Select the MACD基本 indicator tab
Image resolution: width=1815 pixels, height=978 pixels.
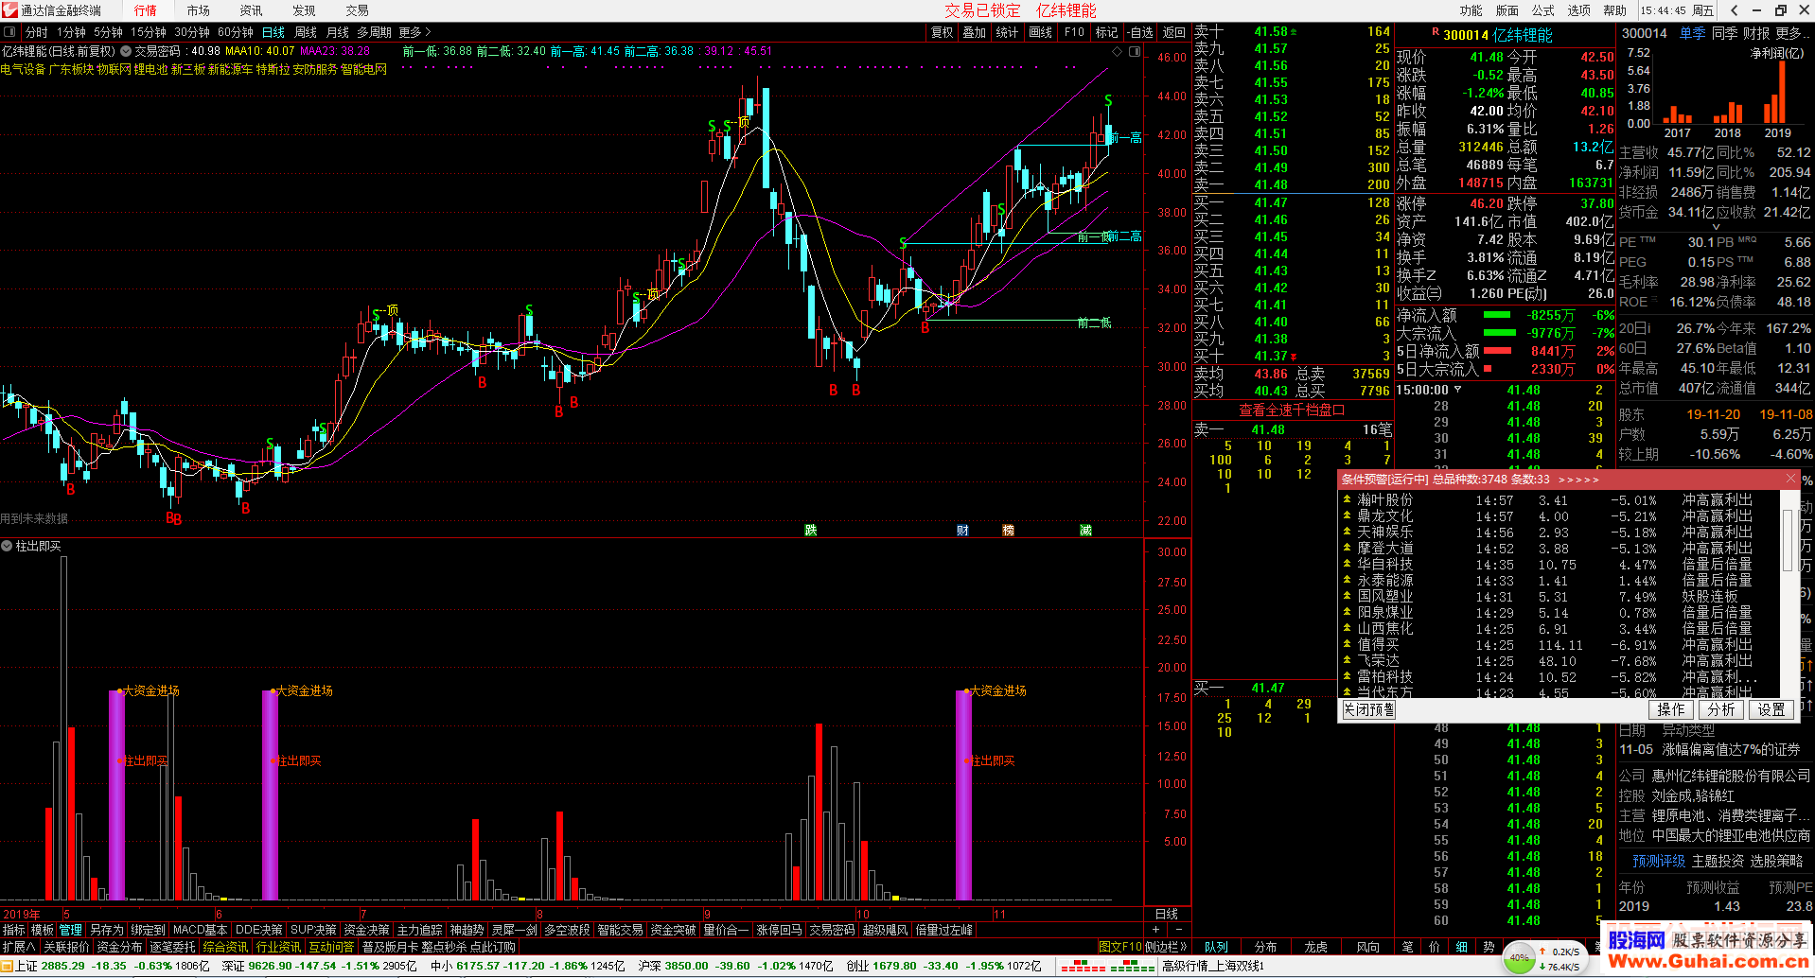click(x=200, y=930)
